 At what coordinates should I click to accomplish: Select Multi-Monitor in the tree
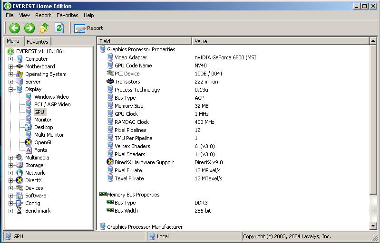49,135
